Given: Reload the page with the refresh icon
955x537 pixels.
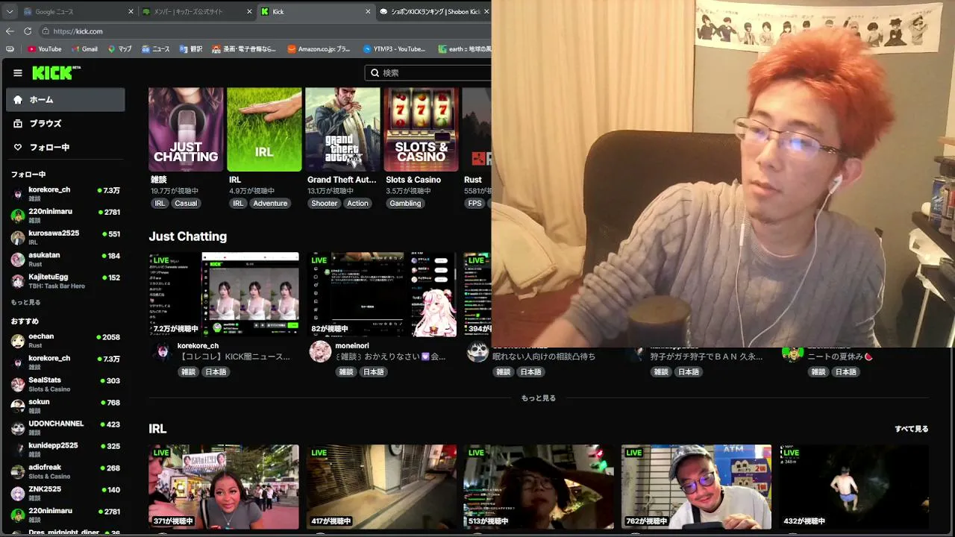Looking at the screenshot, I should 28,31.
